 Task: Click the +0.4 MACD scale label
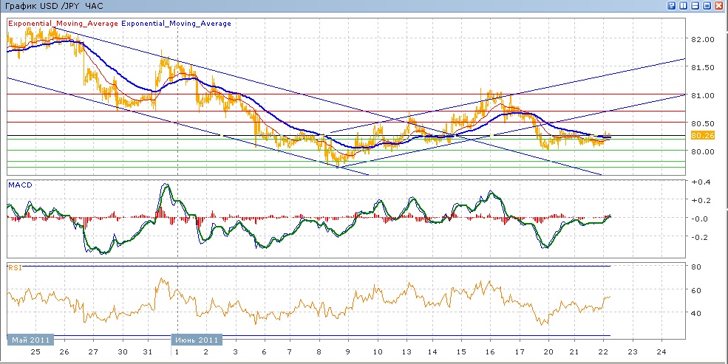[701, 182]
